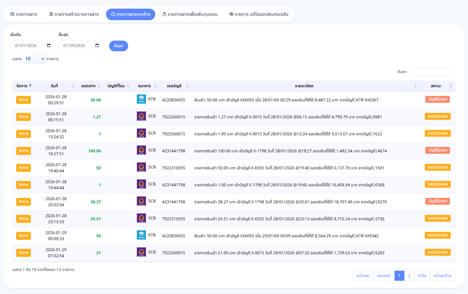This screenshot has height=294, width=468.
Task: Click sort arrows on วันที่ column
Action: point(73,86)
